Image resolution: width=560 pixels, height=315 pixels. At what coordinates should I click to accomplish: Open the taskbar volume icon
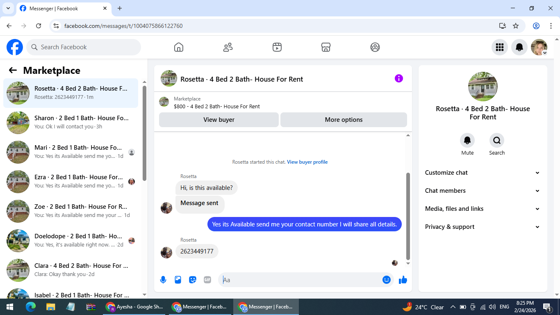point(492,307)
